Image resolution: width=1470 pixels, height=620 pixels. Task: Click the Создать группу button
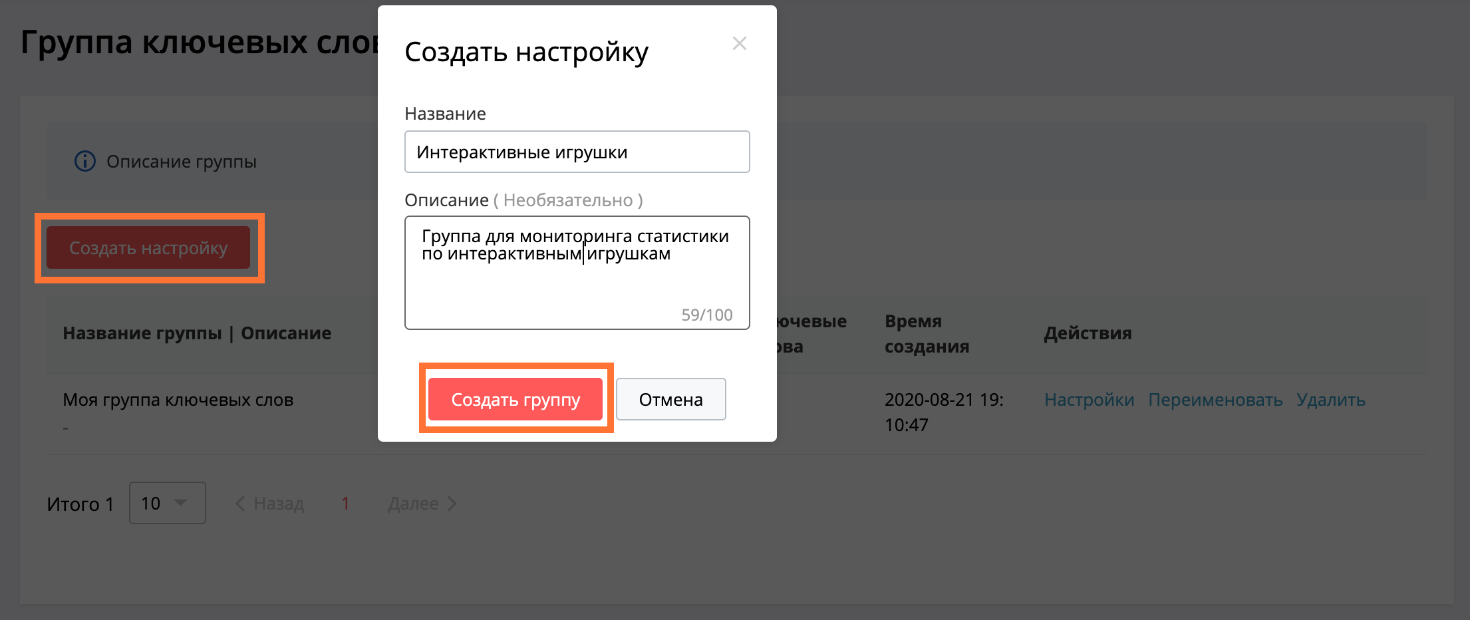coord(515,399)
